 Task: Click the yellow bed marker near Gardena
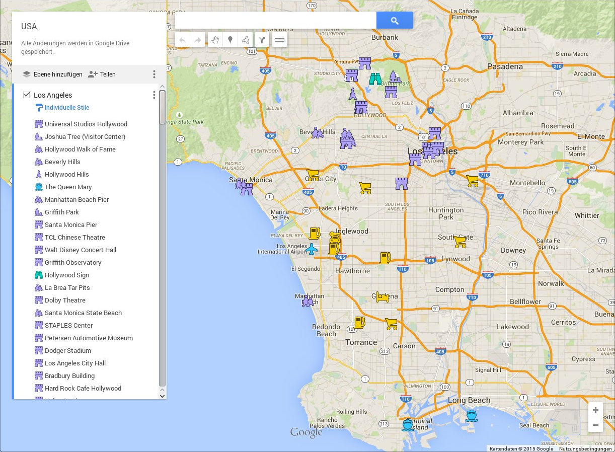382,297
